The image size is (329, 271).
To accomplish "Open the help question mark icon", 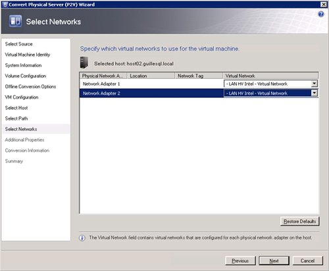I will coord(321,14).
